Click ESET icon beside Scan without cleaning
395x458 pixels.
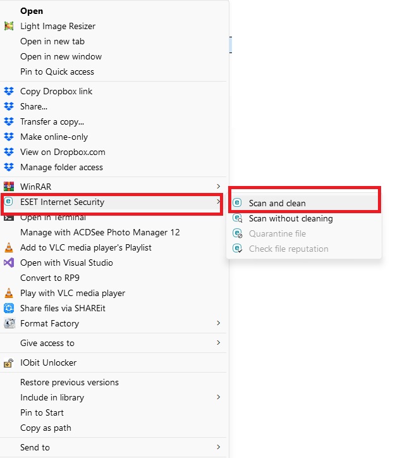pyautogui.click(x=238, y=218)
